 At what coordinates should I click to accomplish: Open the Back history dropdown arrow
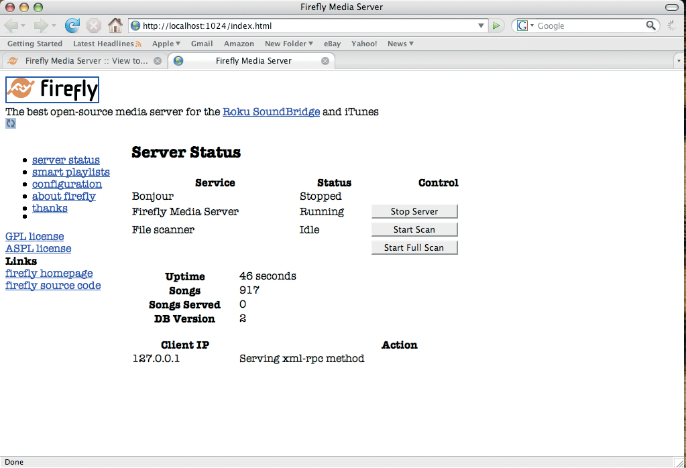(x=23, y=25)
